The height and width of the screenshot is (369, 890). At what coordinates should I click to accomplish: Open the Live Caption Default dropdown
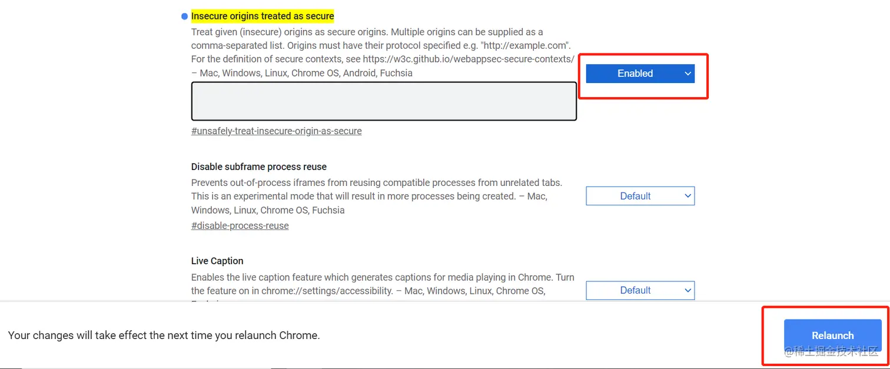(640, 290)
